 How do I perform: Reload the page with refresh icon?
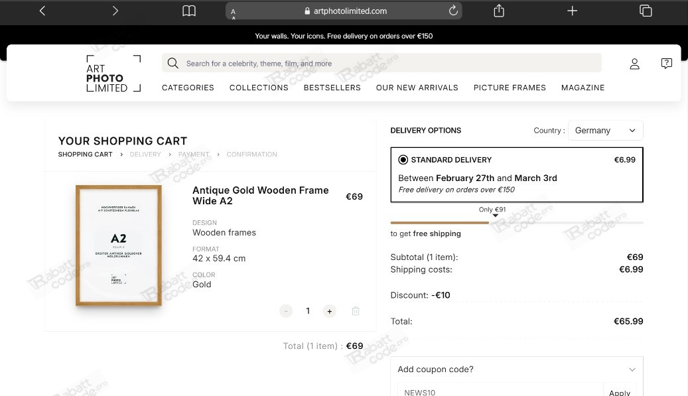454,11
